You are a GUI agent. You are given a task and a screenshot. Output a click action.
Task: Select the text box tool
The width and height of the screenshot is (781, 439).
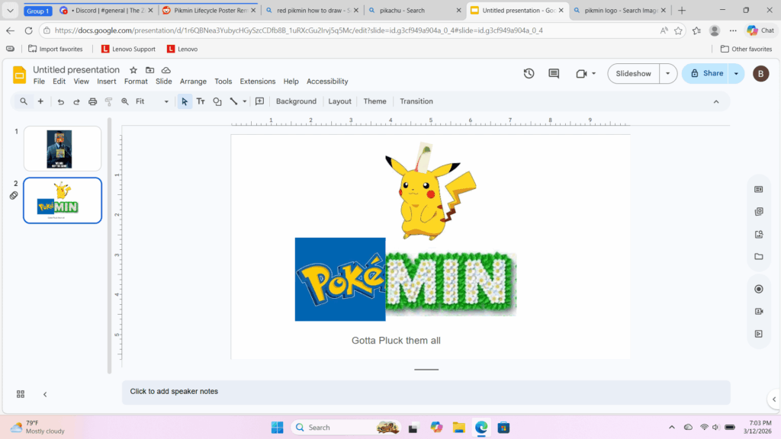[201, 101]
